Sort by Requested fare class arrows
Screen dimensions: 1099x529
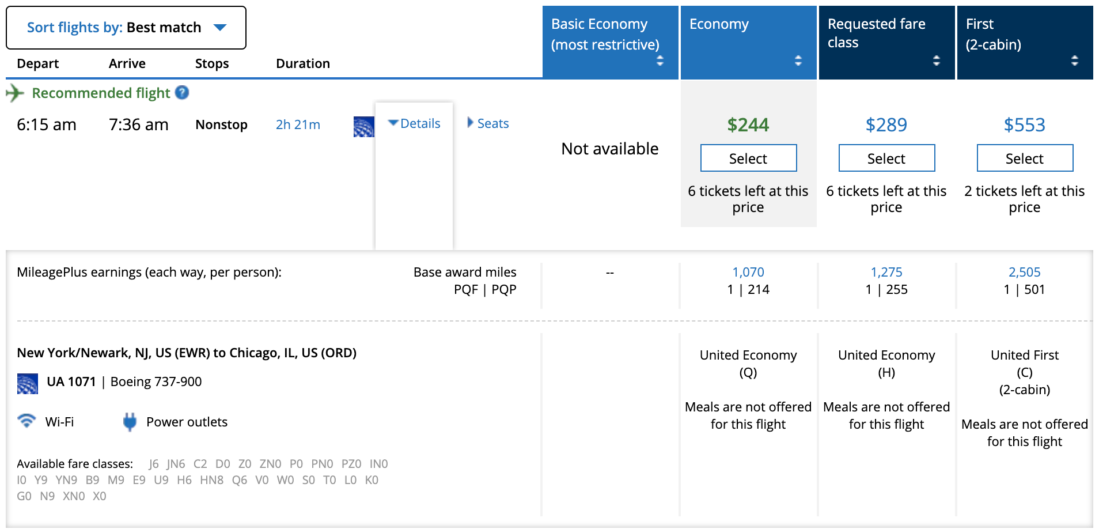(x=936, y=61)
